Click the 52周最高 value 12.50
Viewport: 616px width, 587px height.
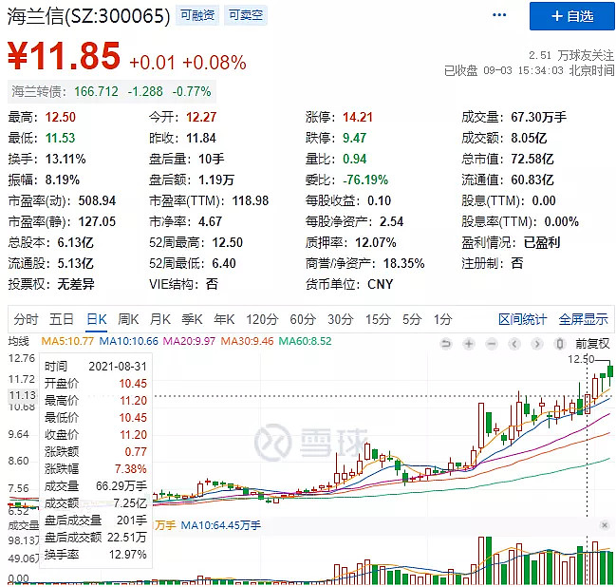(228, 242)
